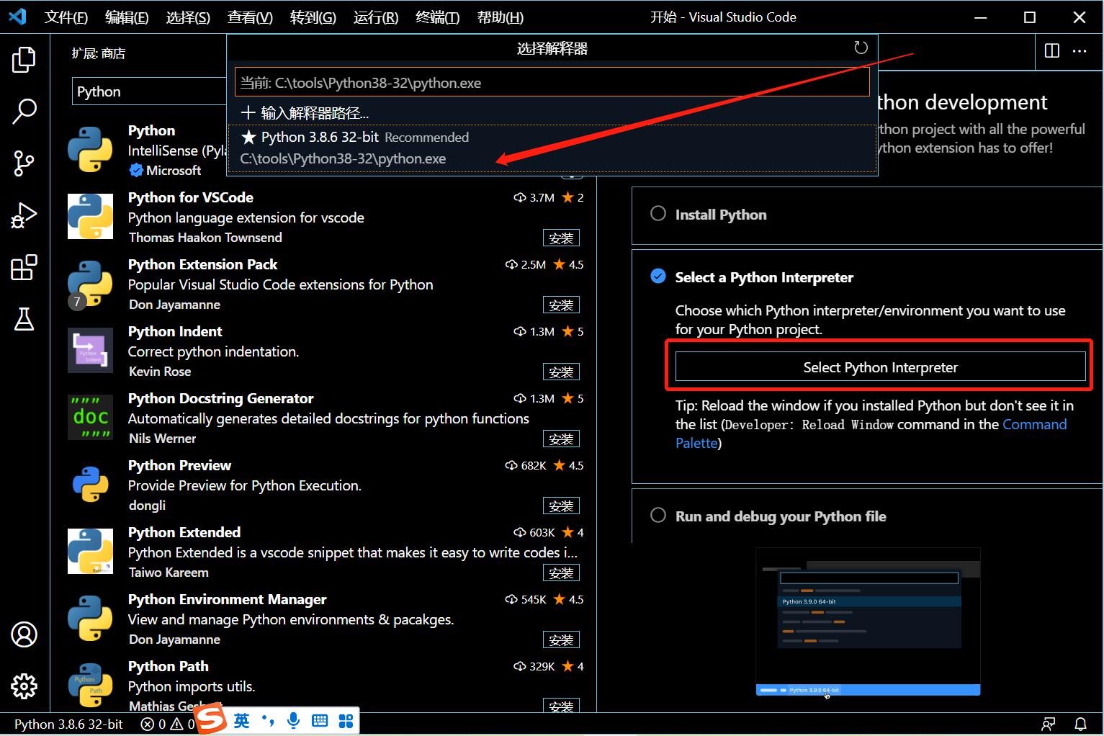The width and height of the screenshot is (1104, 736).
Task: Open the 文件(F) menu
Action: point(66,17)
